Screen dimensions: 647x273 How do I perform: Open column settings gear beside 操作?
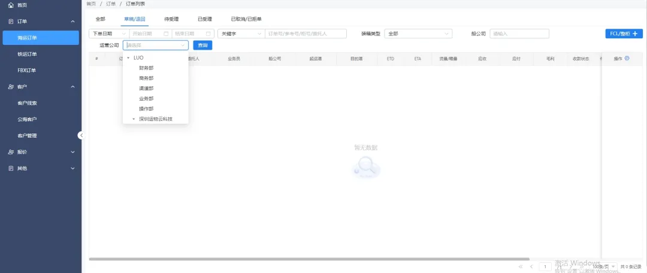(x=627, y=59)
